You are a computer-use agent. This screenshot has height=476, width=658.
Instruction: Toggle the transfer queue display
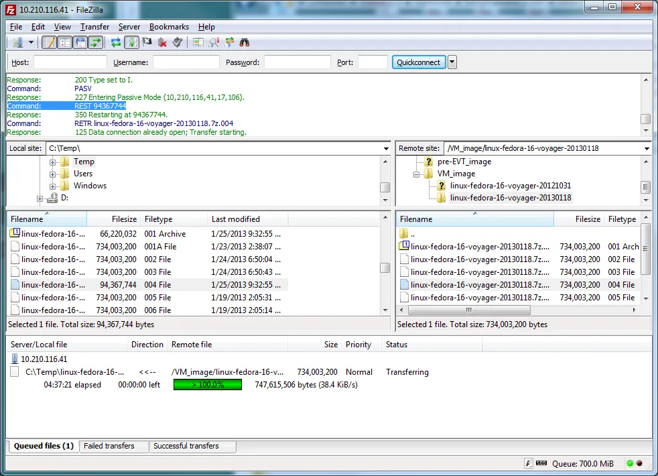coord(96,42)
